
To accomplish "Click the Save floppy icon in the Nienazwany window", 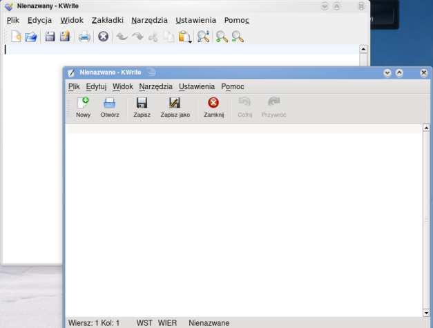I will [x=50, y=37].
